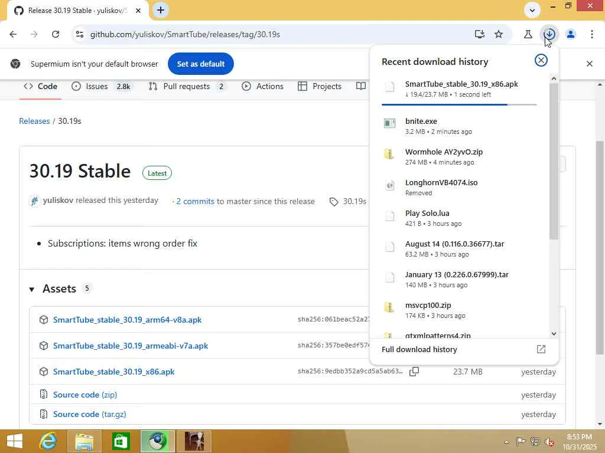Open the Chrome Labs flask icon
This screenshot has height=453, width=605.
(528, 34)
